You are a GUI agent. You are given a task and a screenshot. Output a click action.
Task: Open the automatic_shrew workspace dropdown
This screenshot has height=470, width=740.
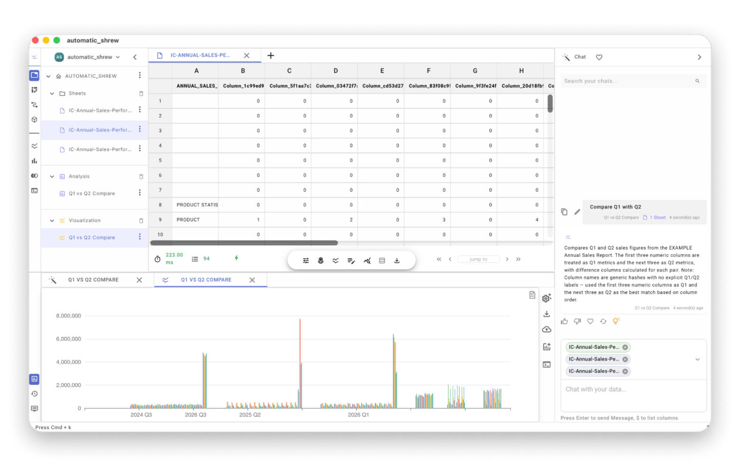click(88, 57)
